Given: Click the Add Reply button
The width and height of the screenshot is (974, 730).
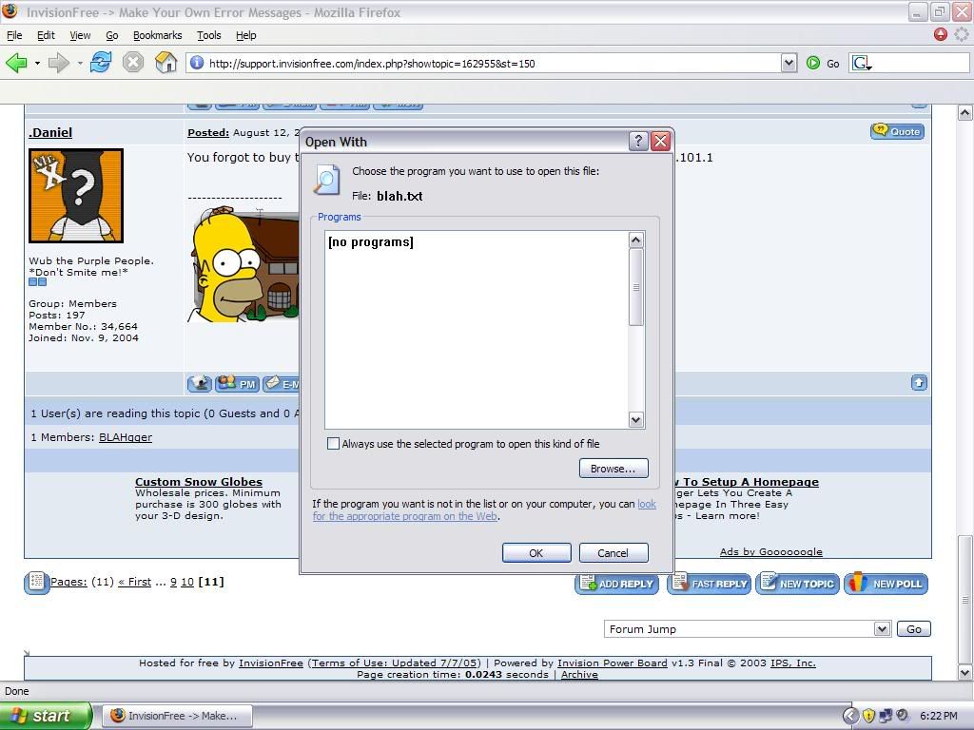Looking at the screenshot, I should 616,584.
